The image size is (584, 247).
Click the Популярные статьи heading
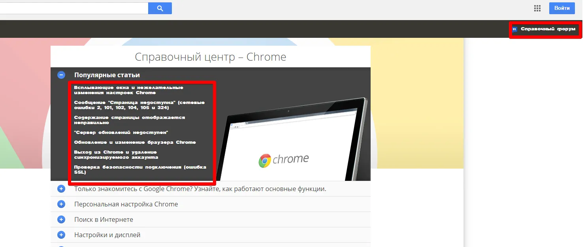(x=107, y=75)
